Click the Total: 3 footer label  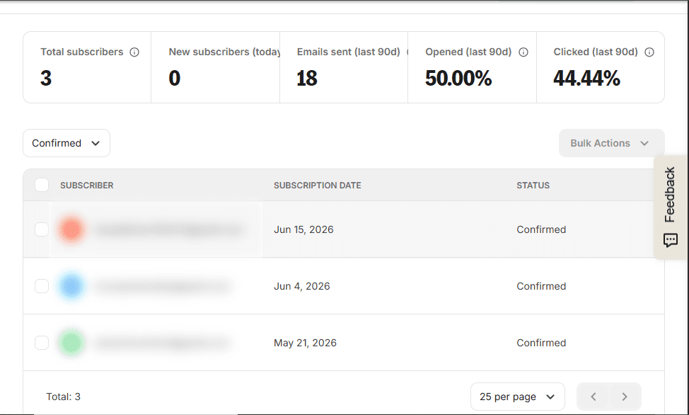coord(63,397)
